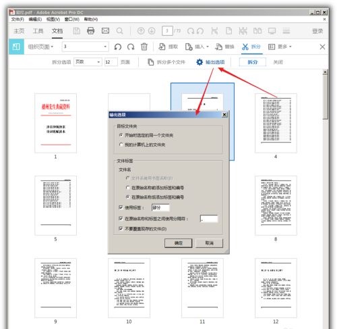Open the Organize Pages (组织页面) dropdown

(40, 47)
